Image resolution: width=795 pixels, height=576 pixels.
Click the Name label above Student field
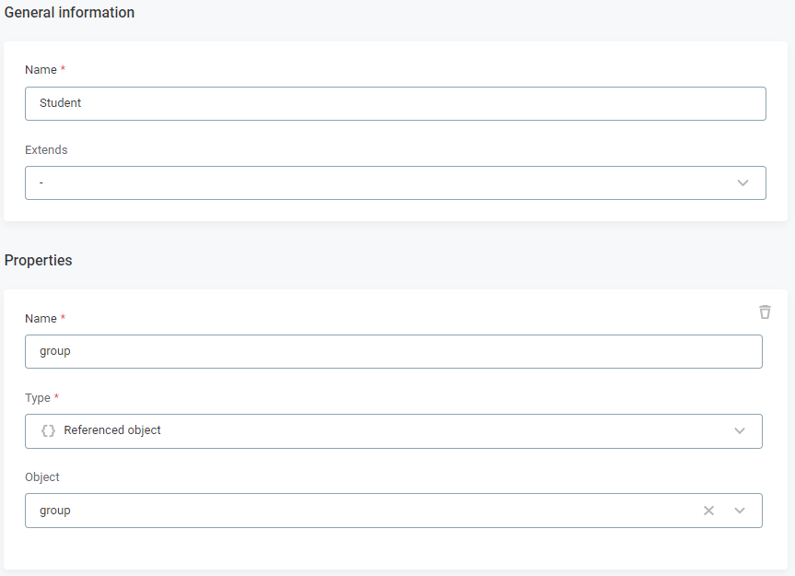click(x=41, y=70)
